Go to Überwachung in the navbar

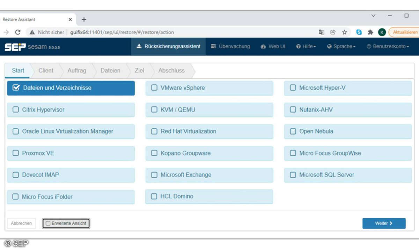230,46
